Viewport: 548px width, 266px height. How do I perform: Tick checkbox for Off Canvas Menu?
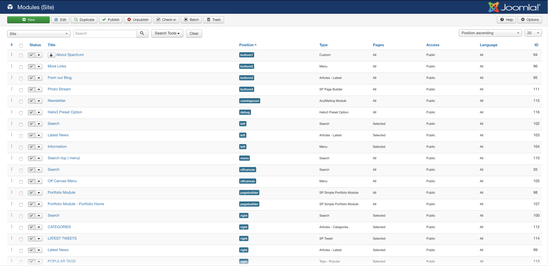click(x=21, y=182)
